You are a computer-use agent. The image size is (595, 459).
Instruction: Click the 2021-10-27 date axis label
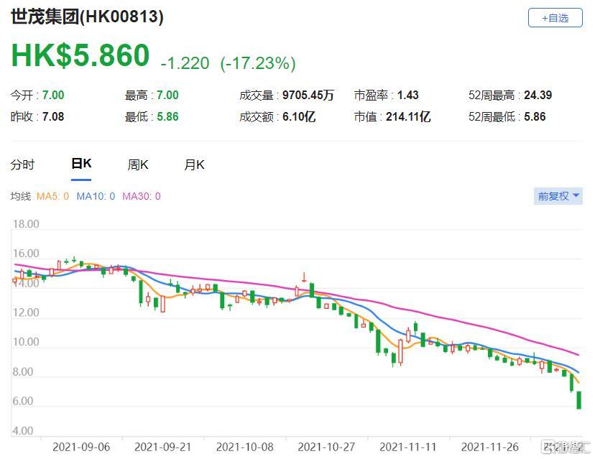tap(327, 447)
